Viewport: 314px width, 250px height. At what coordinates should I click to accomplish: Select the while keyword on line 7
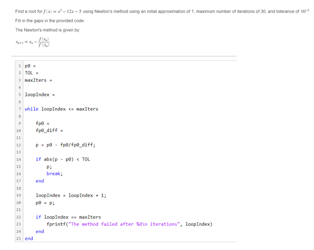(31, 109)
